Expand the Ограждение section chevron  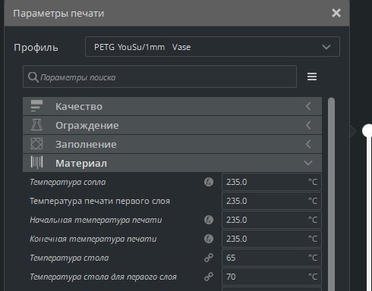click(x=308, y=125)
